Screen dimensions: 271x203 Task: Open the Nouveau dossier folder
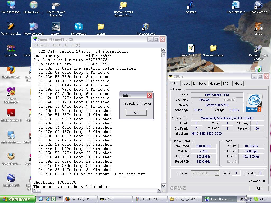pos(213,50)
